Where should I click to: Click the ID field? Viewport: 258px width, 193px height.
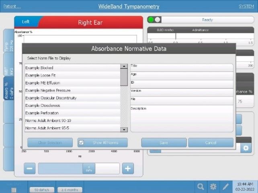point(182,84)
